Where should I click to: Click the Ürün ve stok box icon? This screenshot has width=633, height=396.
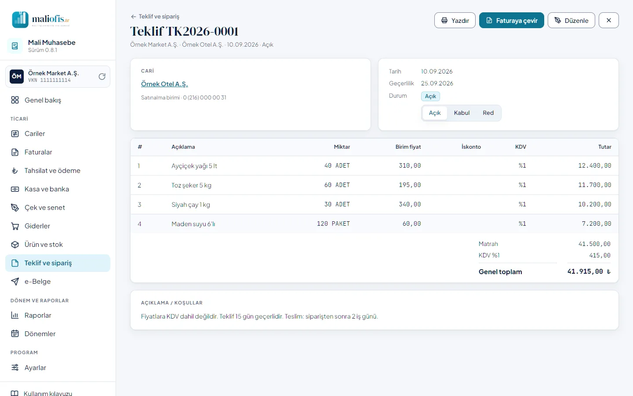[x=15, y=245]
